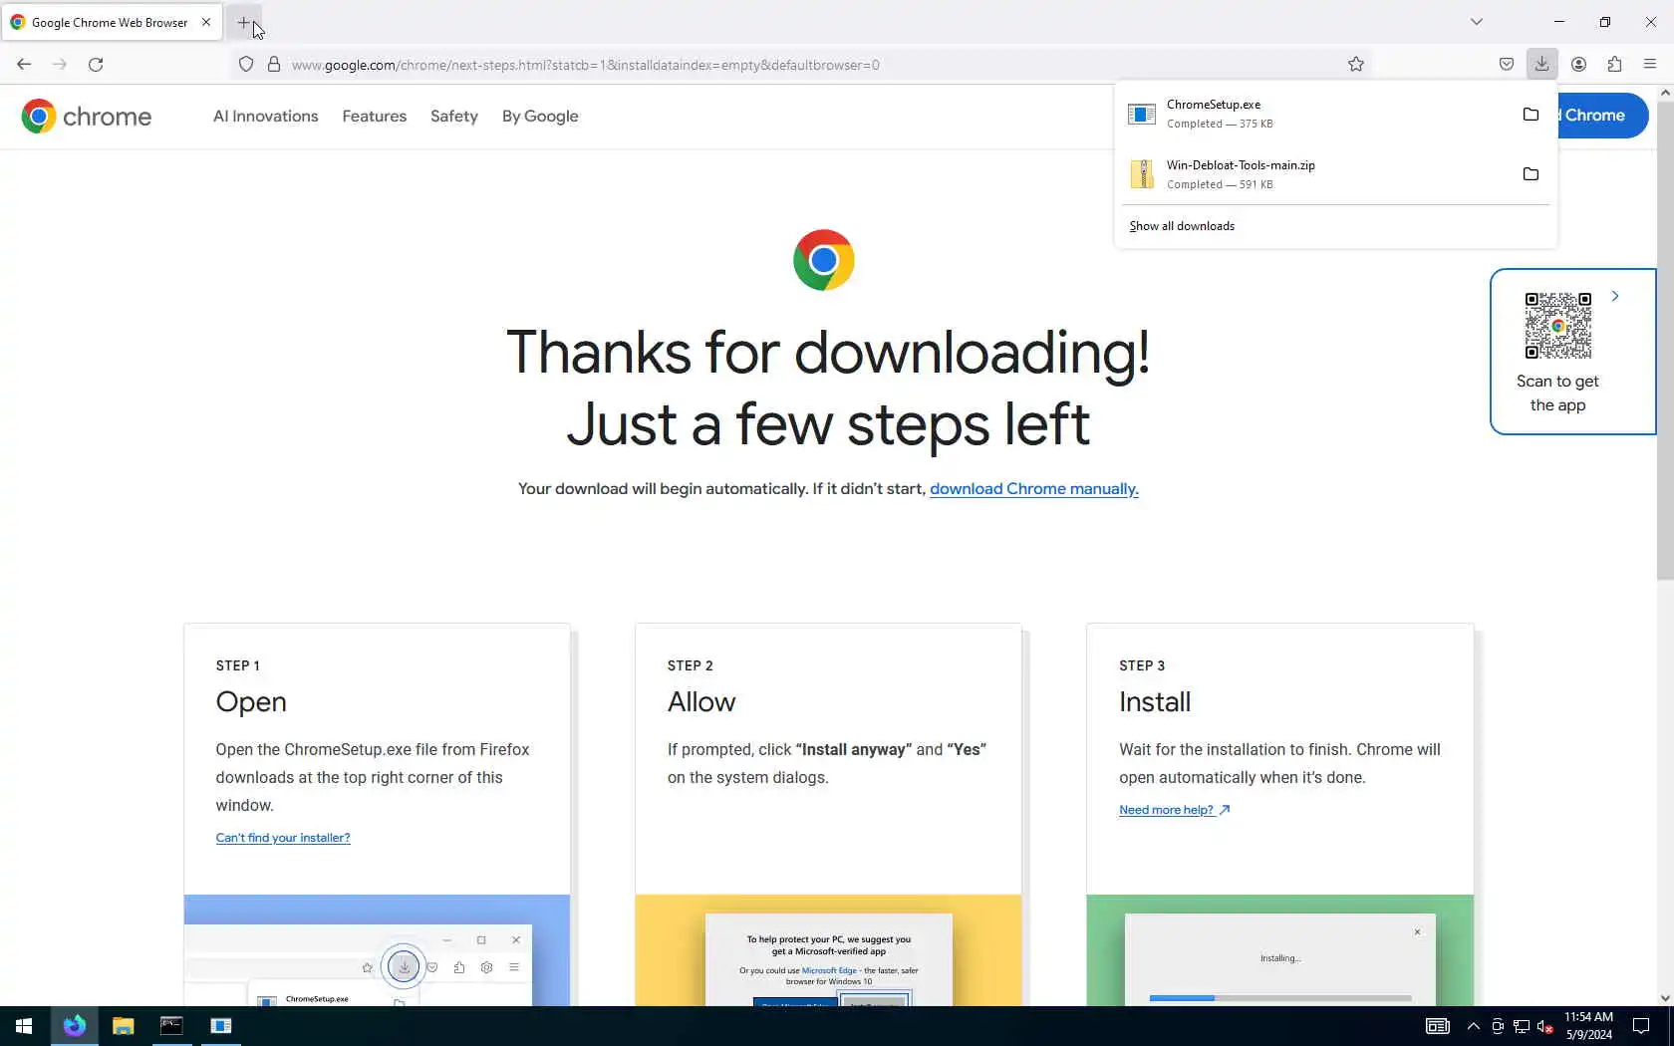This screenshot has height=1046, width=1674.
Task: Go forward to the next page
Action: click(x=60, y=65)
